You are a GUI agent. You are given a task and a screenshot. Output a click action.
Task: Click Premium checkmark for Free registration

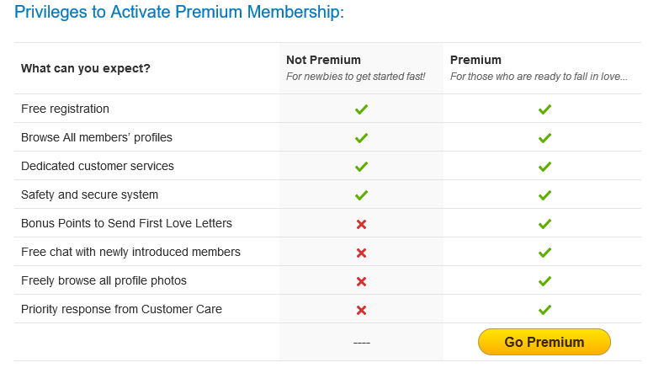point(544,109)
